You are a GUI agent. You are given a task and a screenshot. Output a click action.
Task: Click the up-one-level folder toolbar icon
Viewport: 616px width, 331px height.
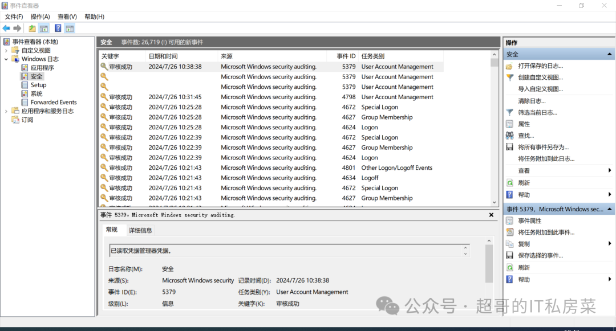pyautogui.click(x=32, y=28)
